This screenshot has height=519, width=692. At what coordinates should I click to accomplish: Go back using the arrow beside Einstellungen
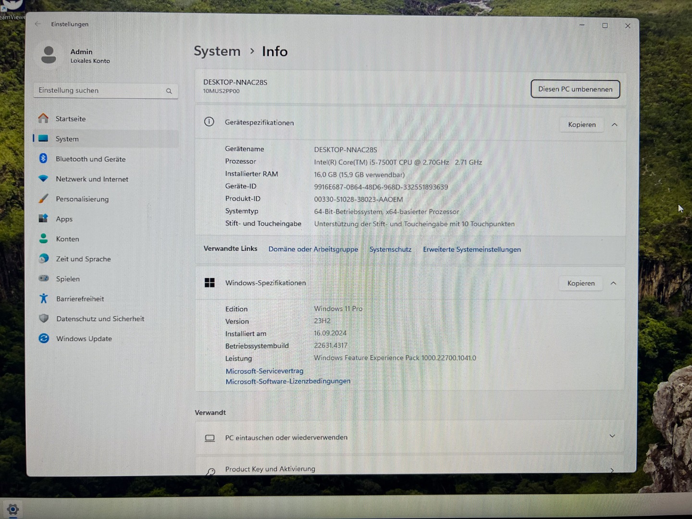pyautogui.click(x=37, y=24)
